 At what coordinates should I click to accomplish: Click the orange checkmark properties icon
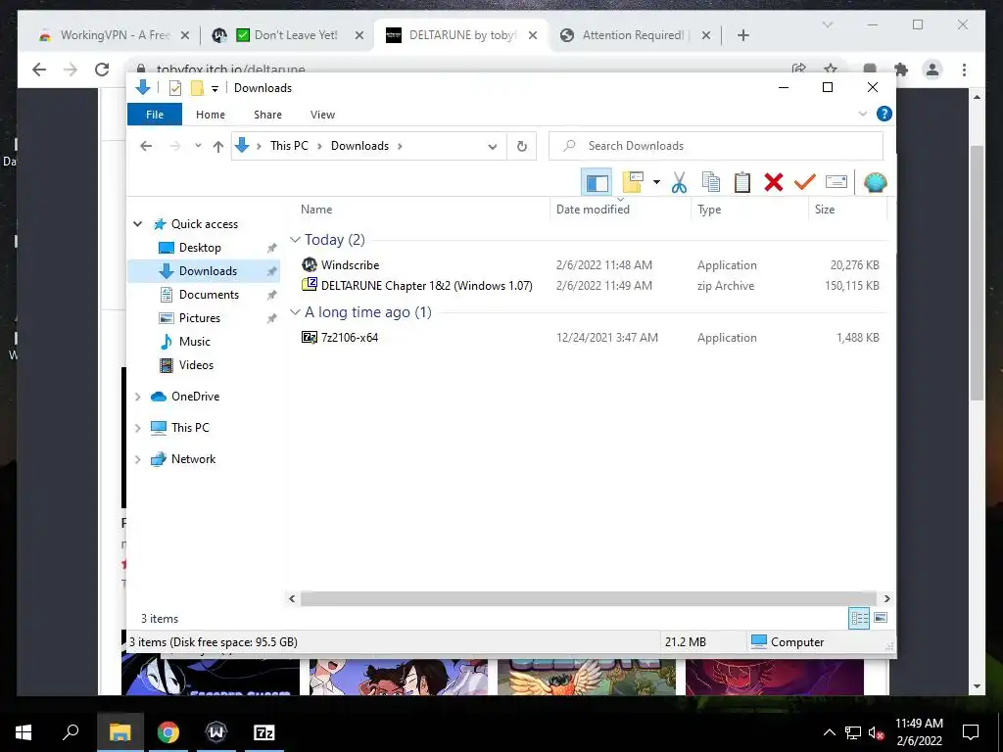tap(804, 183)
